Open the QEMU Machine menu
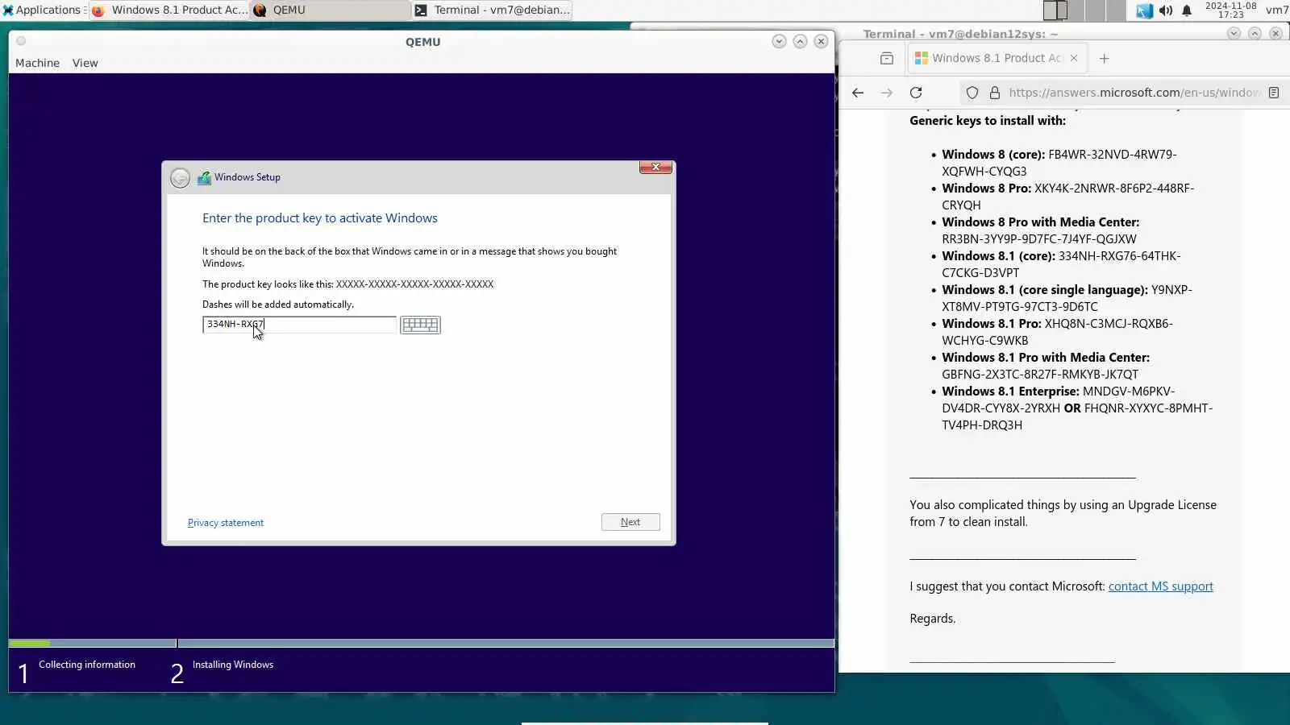 tap(37, 63)
